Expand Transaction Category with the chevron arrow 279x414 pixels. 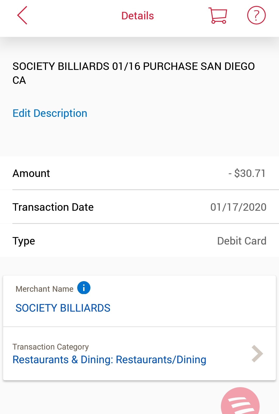(x=257, y=354)
